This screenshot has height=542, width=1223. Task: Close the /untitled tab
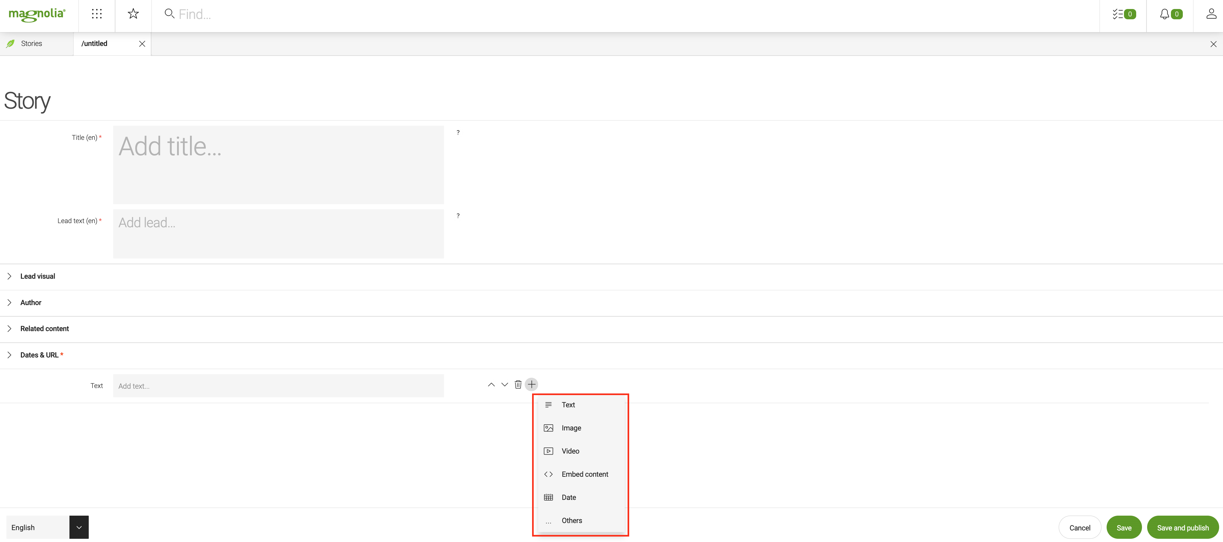142,44
